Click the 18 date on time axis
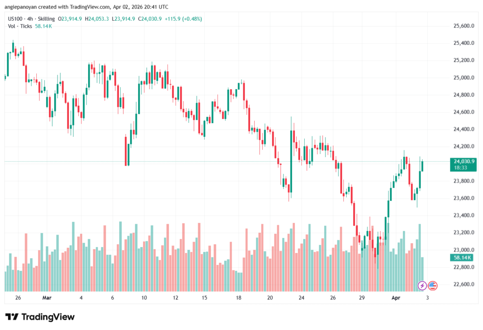Image resolution: width=483 pixels, height=330 pixels. tap(239, 298)
